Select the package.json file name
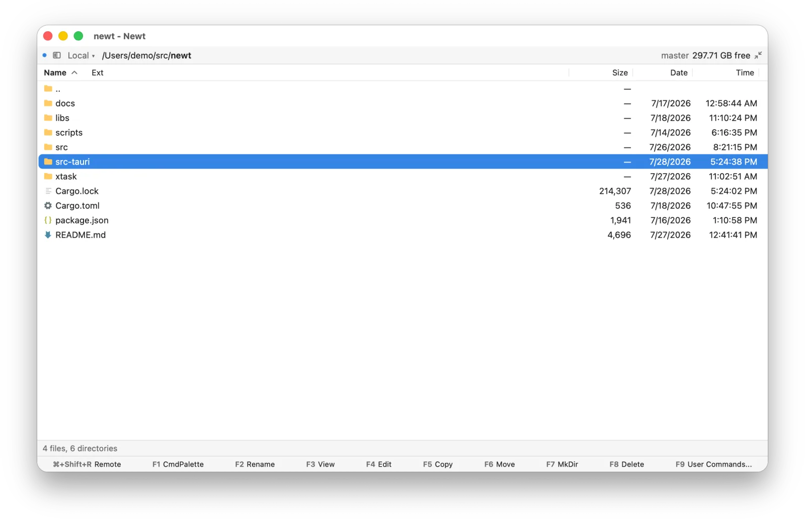Image resolution: width=805 pixels, height=521 pixels. click(x=82, y=220)
